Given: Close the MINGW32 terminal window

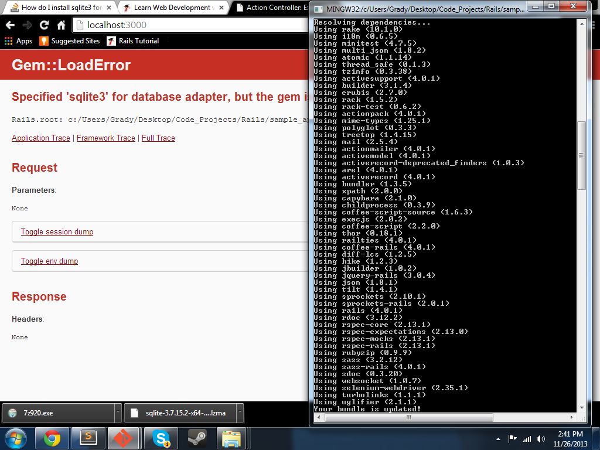Looking at the screenshot, I should click(573, 6).
